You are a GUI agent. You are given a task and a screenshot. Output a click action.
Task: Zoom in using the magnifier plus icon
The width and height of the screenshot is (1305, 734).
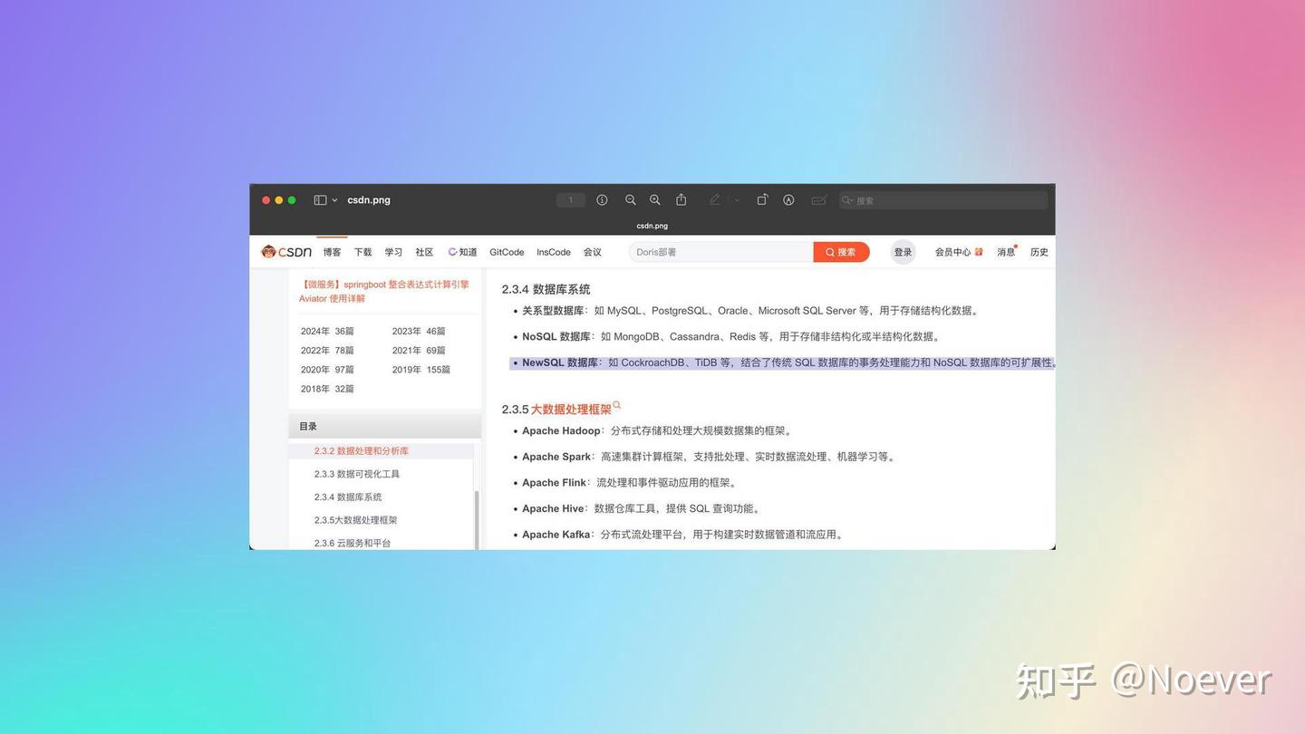point(654,200)
